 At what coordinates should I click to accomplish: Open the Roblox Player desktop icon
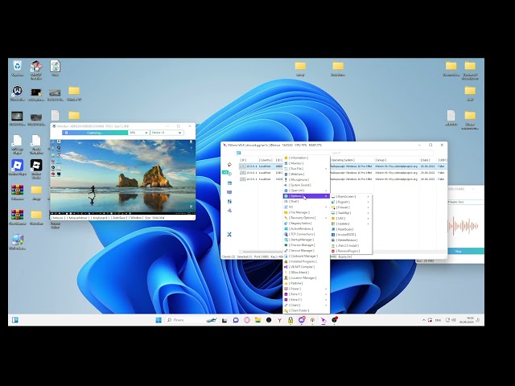pyautogui.click(x=17, y=168)
